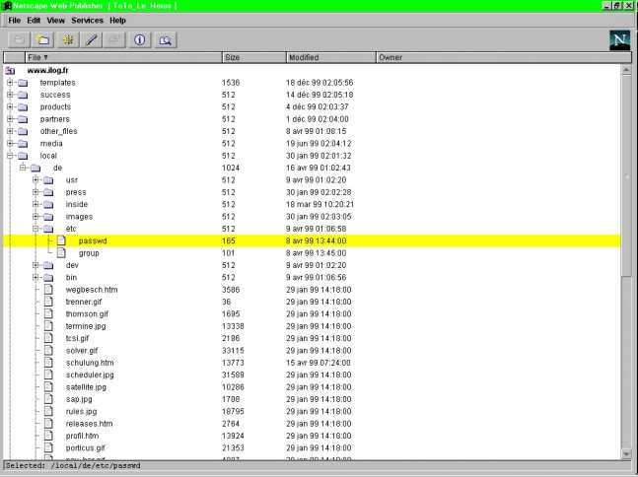Screen dimensions: 638x477
Task: Click the document icon beside group
Action: (61, 253)
